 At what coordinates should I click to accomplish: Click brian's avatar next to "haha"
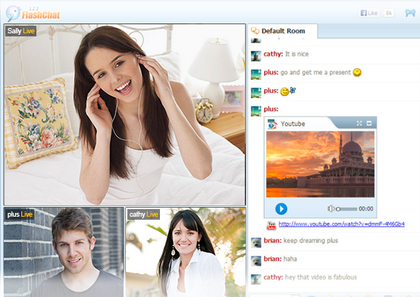coord(255,261)
